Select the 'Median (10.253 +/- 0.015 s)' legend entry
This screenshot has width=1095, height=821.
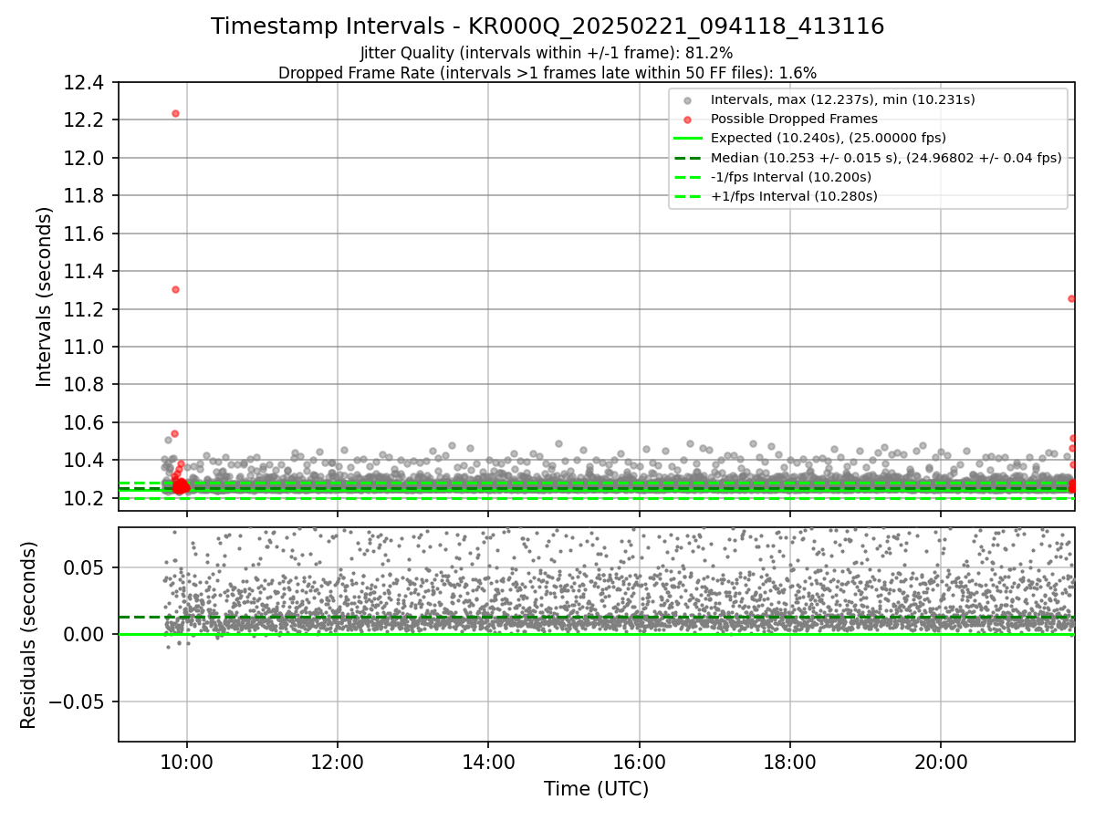[886, 158]
